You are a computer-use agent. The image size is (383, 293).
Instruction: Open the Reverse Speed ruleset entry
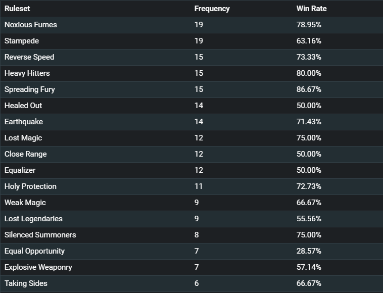coord(29,57)
